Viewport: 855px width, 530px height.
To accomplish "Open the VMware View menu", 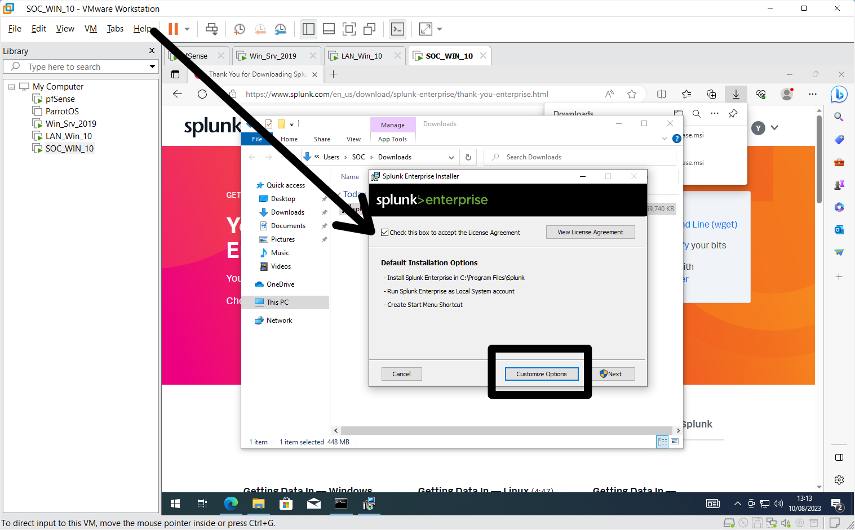I will (x=65, y=29).
